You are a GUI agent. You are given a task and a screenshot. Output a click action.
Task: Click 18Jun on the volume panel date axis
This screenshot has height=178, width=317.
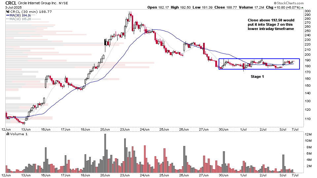[85, 175]
